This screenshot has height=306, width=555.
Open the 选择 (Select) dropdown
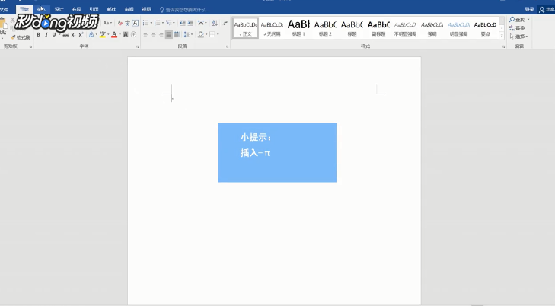(x=518, y=37)
